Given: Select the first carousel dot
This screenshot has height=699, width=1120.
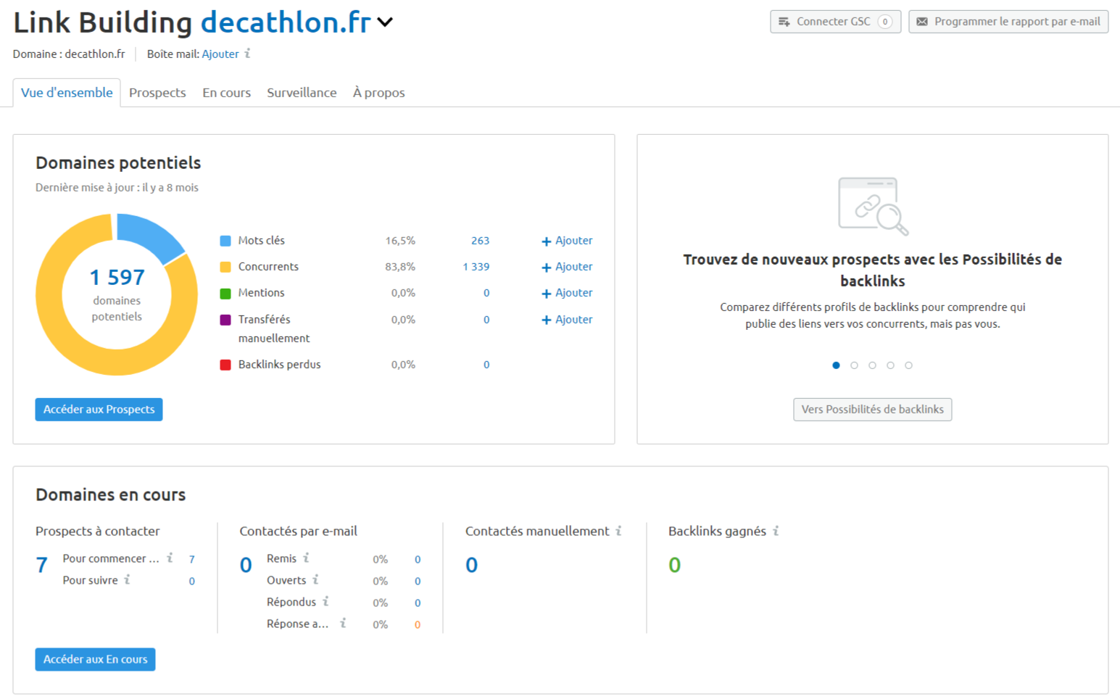Looking at the screenshot, I should tap(836, 365).
